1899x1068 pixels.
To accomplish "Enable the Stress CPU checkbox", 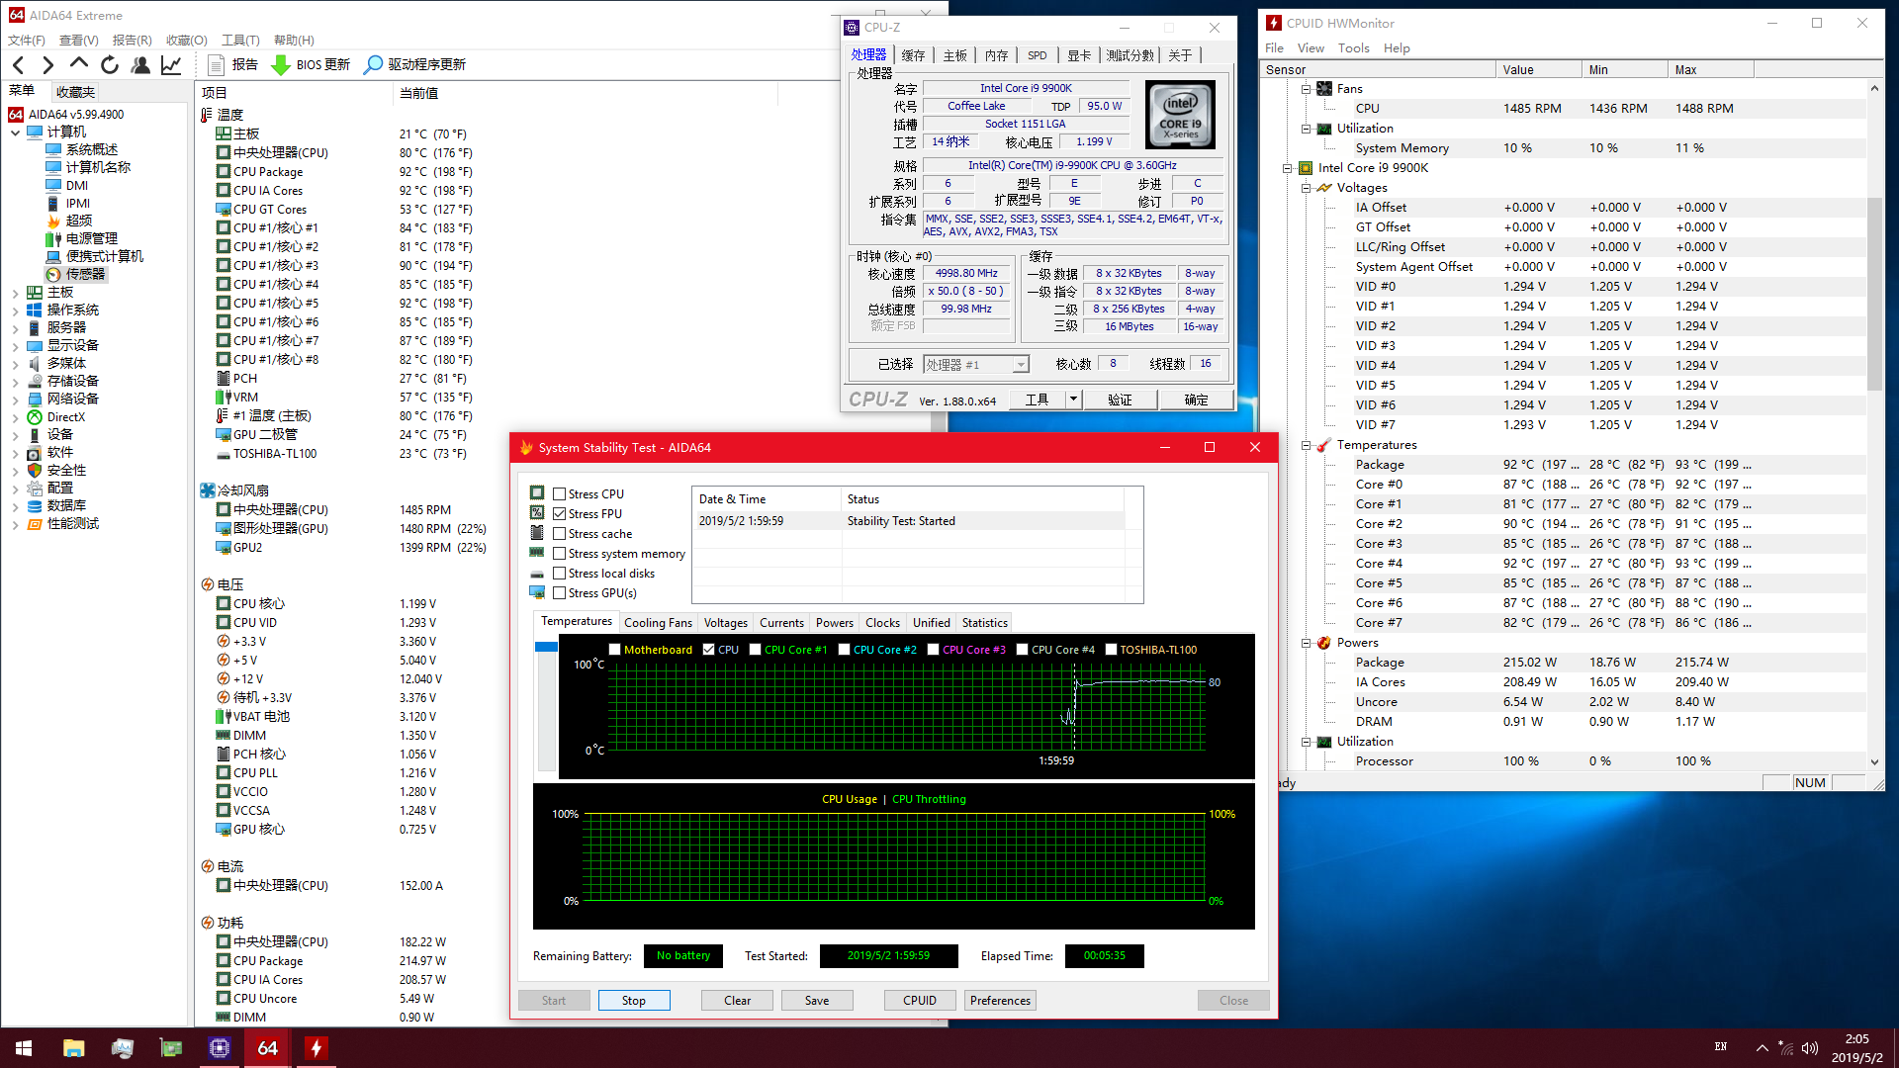I will coord(560,494).
